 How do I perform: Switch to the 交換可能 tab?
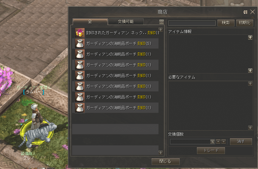pyautogui.click(x=126, y=22)
